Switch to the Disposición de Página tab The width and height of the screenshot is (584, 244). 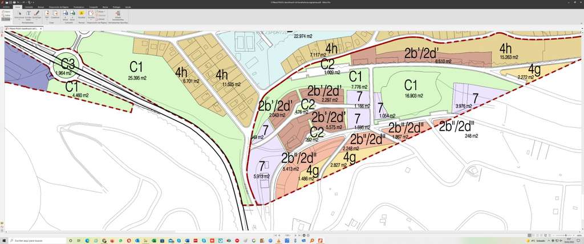click(58, 7)
